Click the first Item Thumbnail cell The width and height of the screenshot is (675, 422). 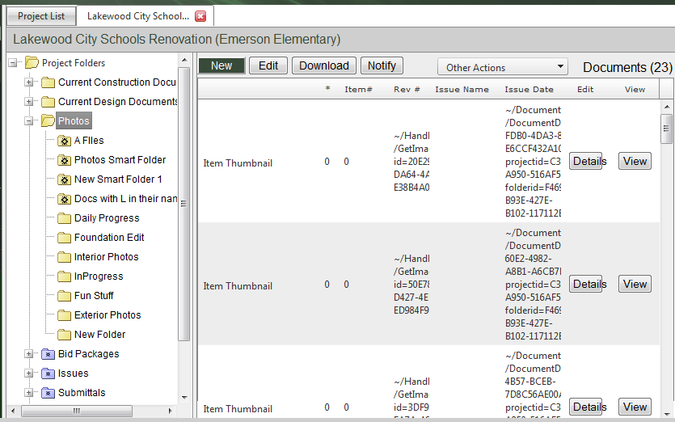238,163
